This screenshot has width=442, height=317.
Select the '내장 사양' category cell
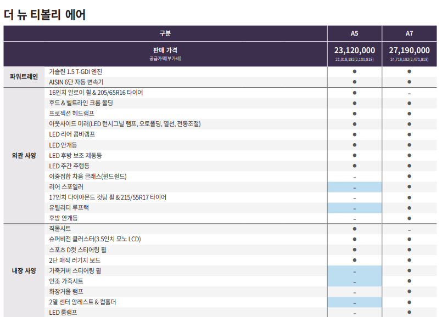pyautogui.click(x=24, y=271)
